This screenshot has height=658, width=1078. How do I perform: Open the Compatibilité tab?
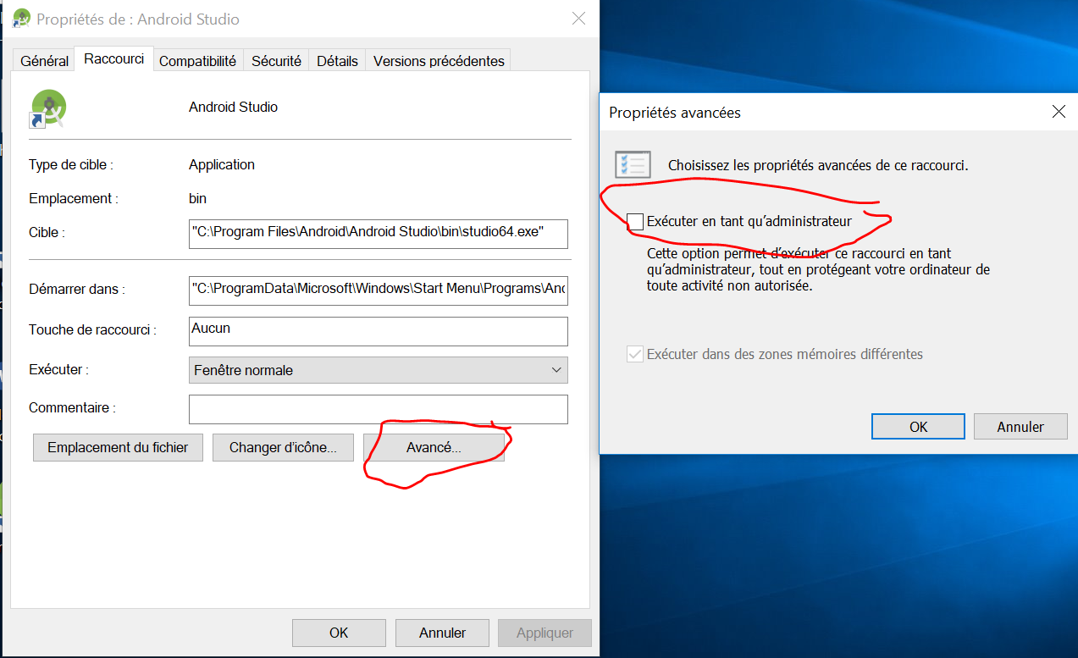tap(197, 61)
